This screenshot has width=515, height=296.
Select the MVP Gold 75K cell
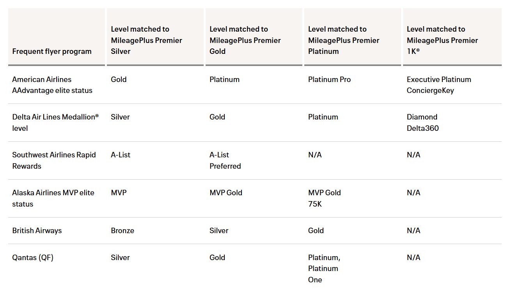[x=324, y=198]
